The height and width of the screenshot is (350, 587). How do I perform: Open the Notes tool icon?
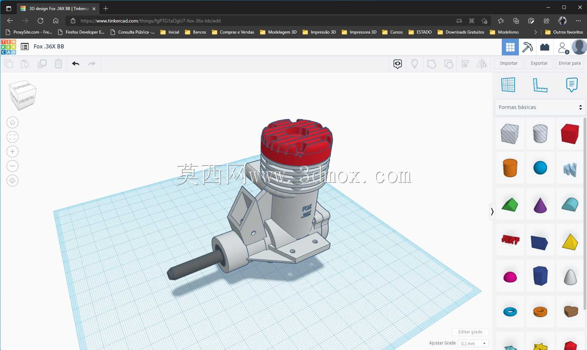point(572,85)
